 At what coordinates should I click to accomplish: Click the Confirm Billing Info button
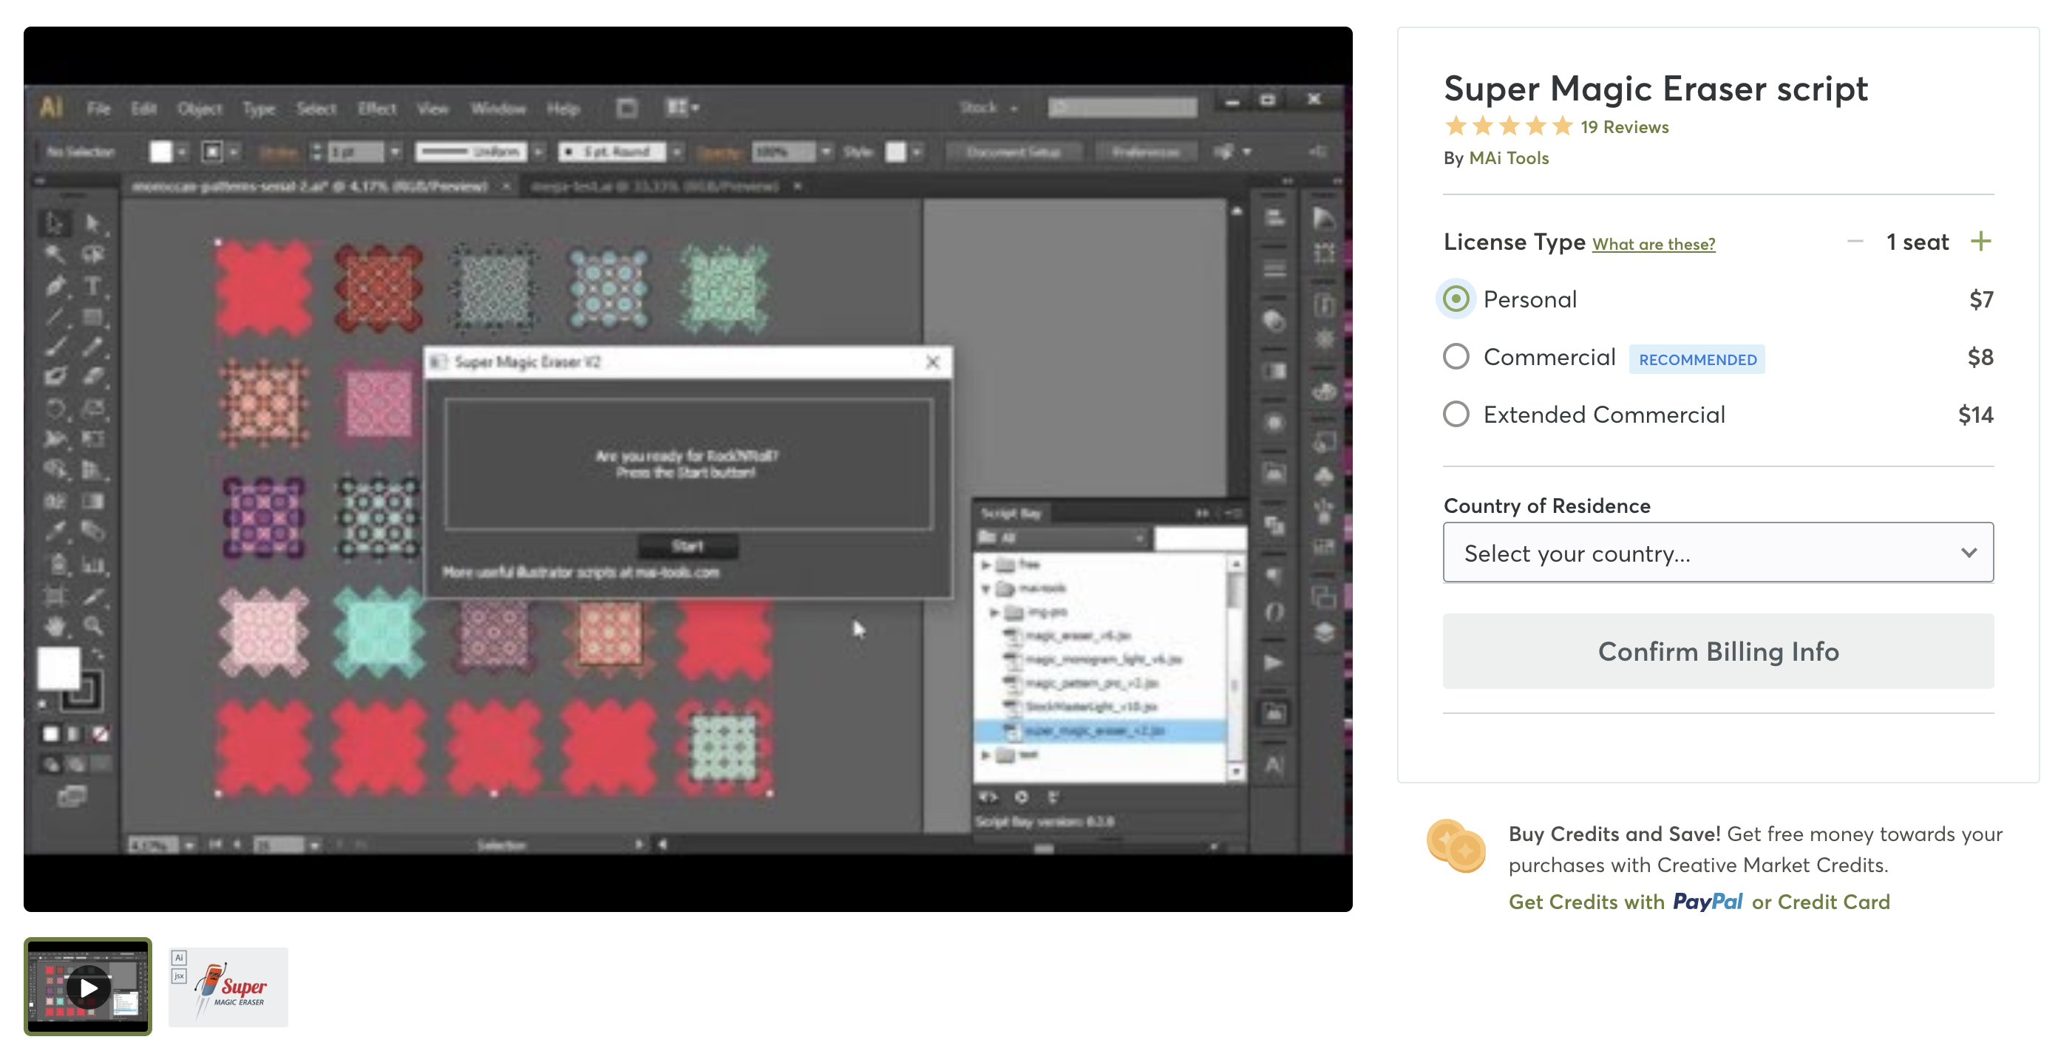coord(1718,652)
